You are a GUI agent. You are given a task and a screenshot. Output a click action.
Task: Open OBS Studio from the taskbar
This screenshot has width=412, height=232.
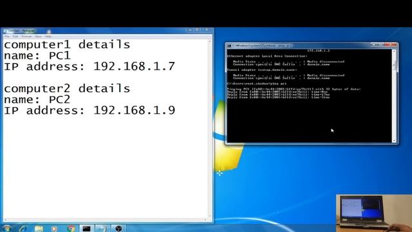pyautogui.click(x=118, y=229)
